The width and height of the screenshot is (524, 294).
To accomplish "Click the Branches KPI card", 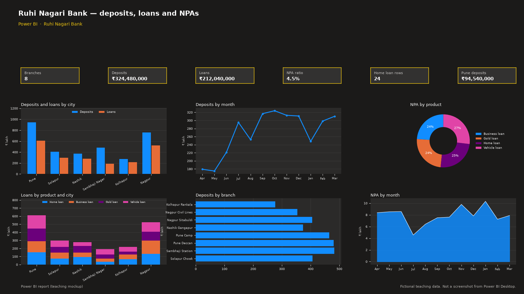I will [50, 76].
